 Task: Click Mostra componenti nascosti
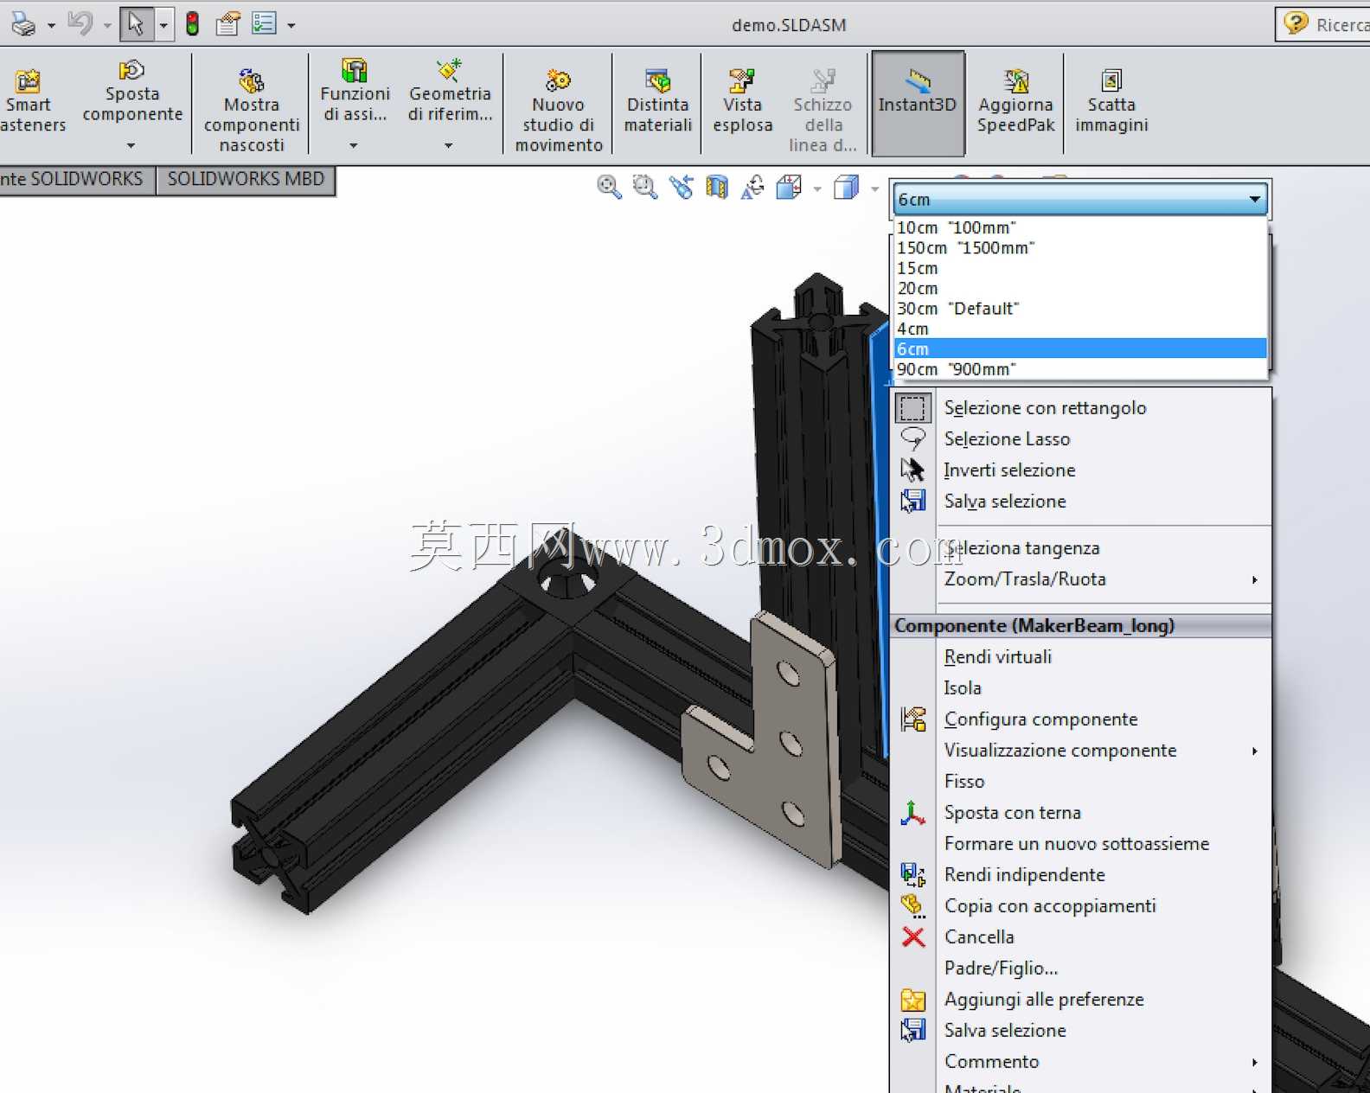252,111
